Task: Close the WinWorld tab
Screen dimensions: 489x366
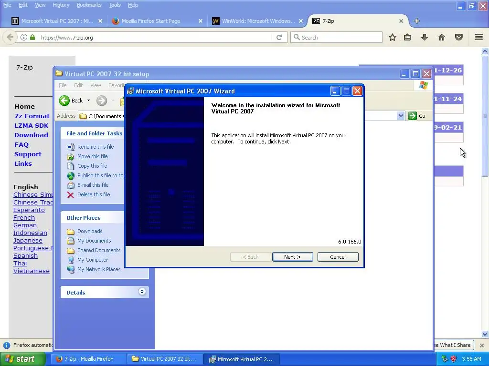Action: point(301,21)
